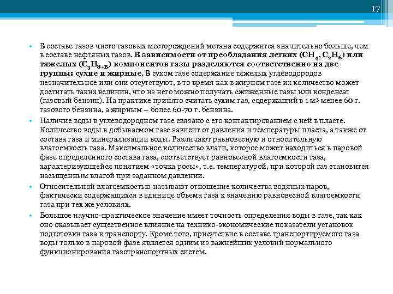Click the line "газового бензина, а жирным – более 60-70 г. бензина."
Screen dimensions: 393x294
click(136, 110)
